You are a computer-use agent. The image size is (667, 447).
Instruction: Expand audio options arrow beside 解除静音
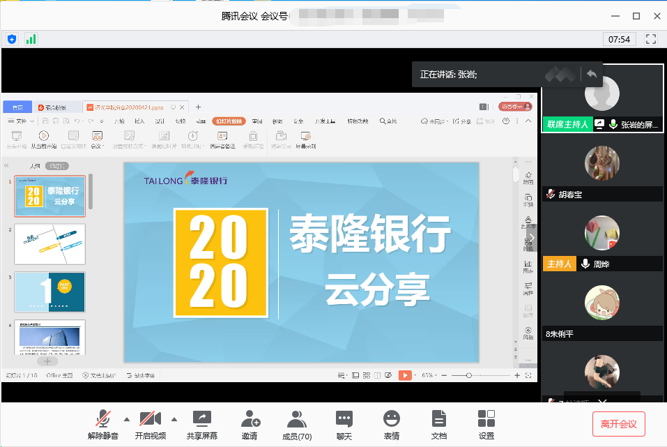127,419
